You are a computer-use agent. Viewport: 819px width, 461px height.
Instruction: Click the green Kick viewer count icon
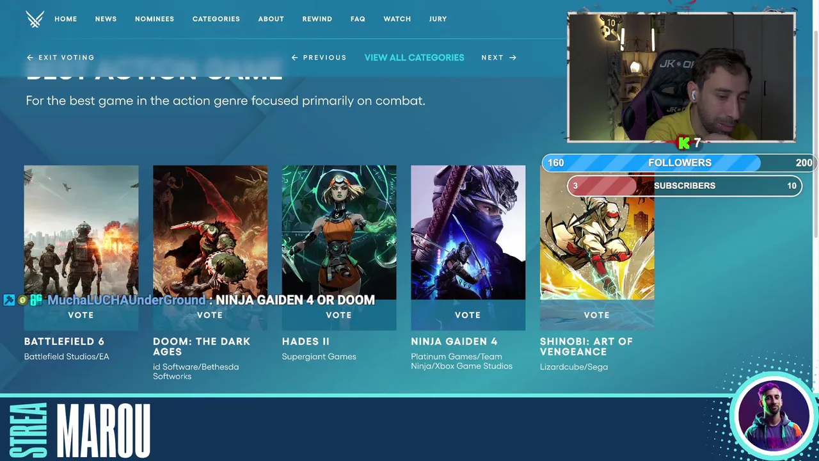[x=684, y=143]
